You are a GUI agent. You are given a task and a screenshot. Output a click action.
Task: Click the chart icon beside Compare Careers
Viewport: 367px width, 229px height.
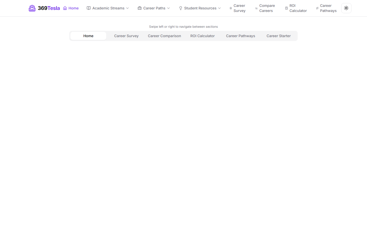[x=256, y=8]
